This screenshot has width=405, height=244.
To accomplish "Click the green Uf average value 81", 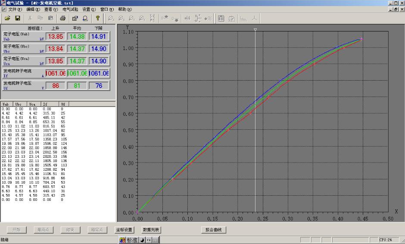I will pos(77,85).
